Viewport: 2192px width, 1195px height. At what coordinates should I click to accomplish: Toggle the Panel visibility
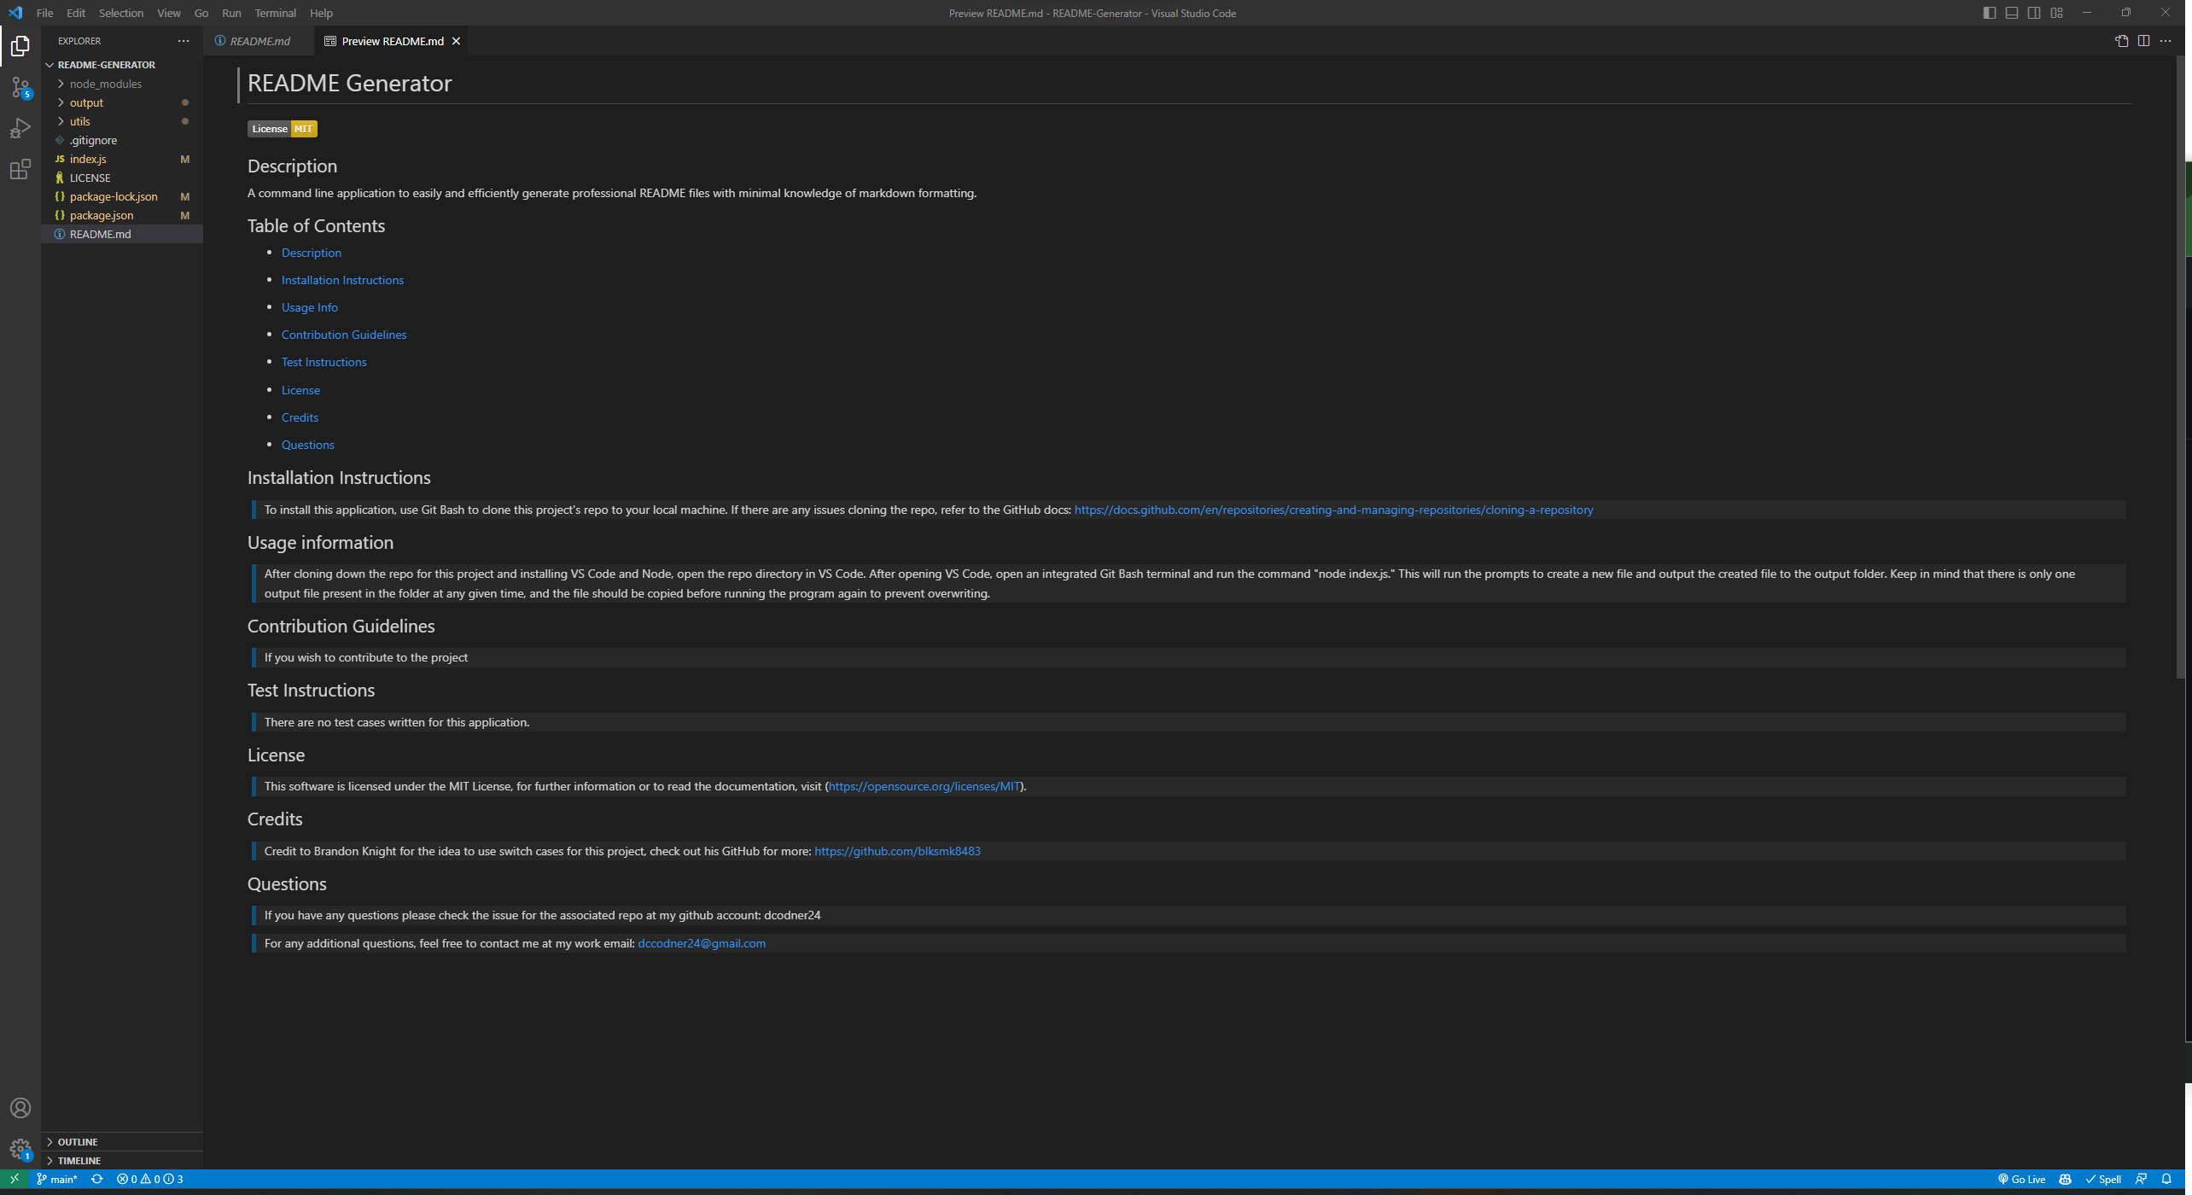pos(2011,12)
